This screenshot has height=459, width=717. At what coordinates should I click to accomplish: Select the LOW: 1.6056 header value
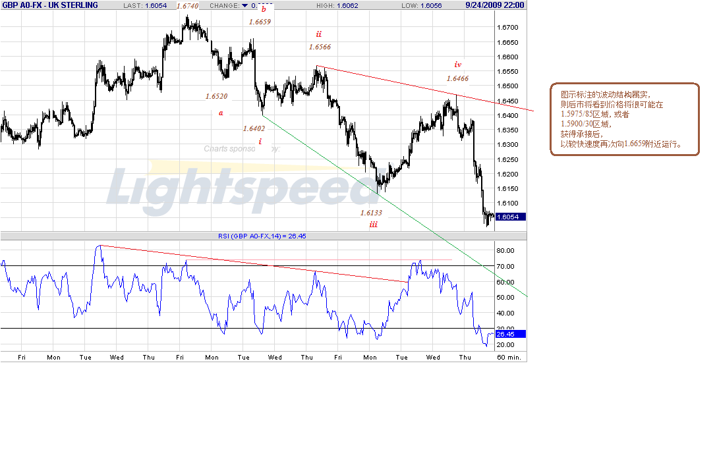click(x=422, y=5)
